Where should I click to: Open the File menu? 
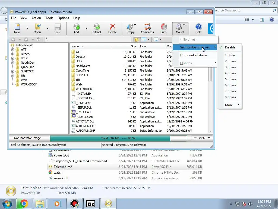14,18
